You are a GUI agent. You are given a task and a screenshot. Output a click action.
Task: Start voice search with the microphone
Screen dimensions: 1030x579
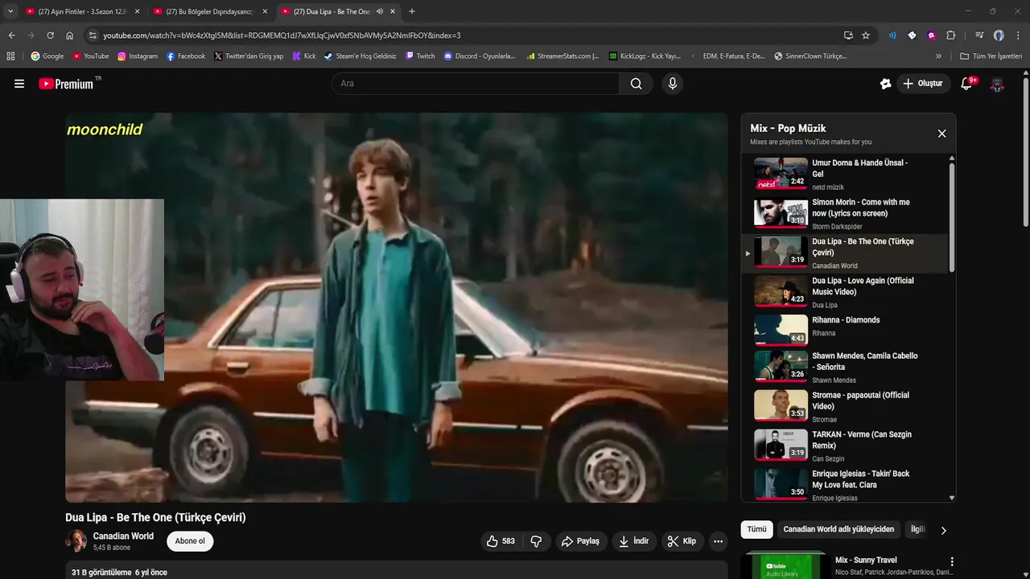pos(673,84)
